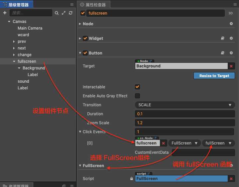Switch to the hierarchy manager tab
Viewport: 239px width, 187px height.
[17, 5]
